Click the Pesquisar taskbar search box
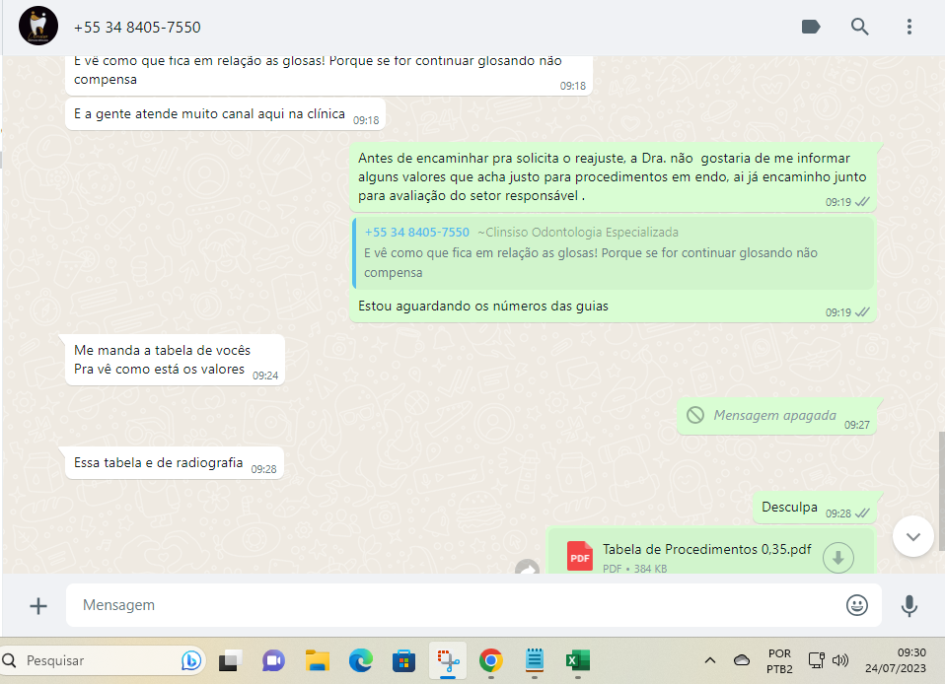 click(103, 660)
